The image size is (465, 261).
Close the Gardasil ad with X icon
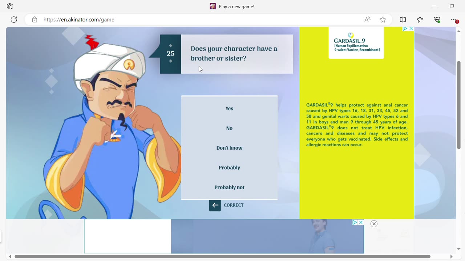(x=411, y=29)
